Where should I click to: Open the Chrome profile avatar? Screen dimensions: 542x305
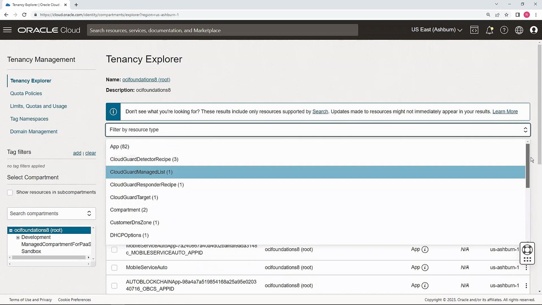(527, 15)
